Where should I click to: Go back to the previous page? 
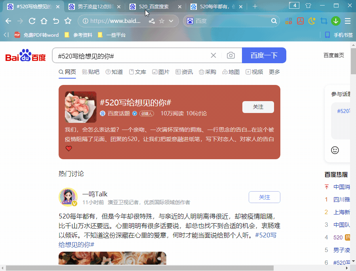(8, 21)
